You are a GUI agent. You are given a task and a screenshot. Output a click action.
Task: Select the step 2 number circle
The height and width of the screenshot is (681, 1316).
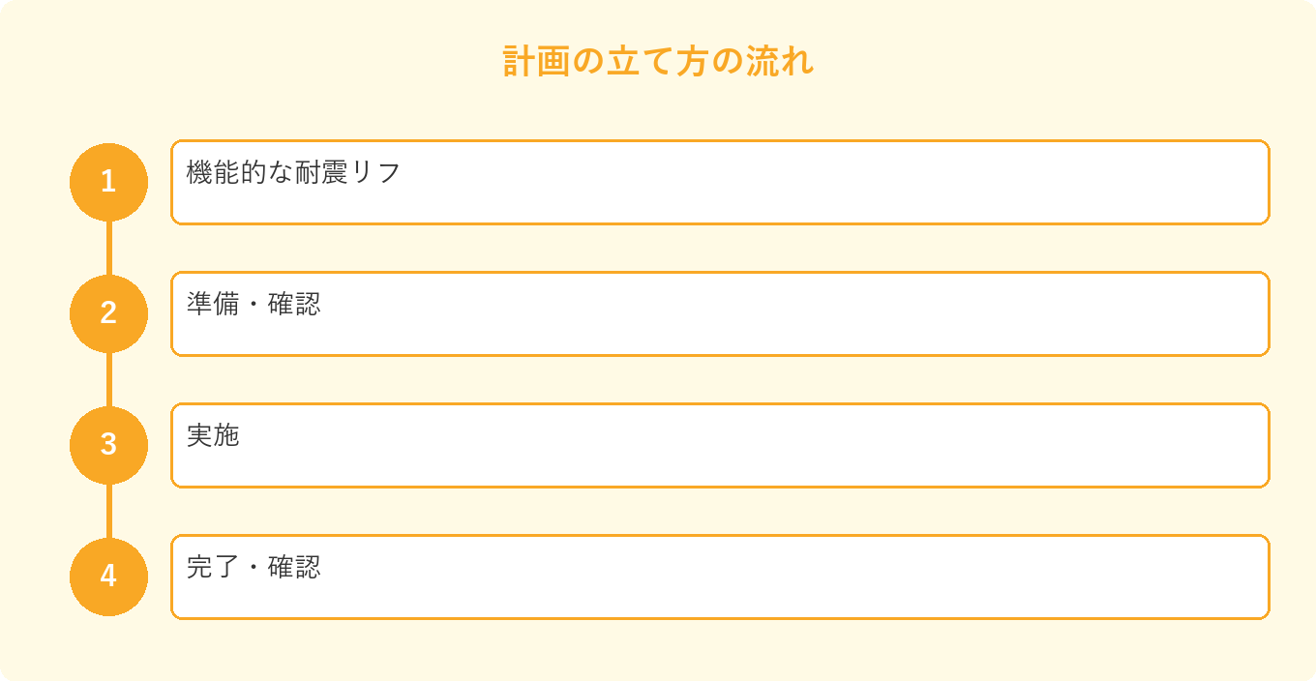pos(108,313)
